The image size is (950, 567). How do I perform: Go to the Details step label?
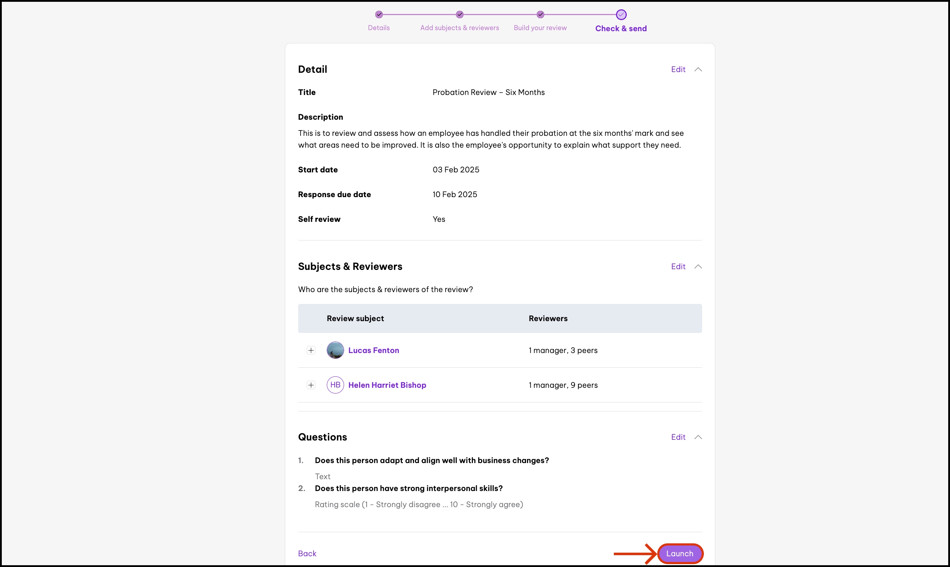pos(378,28)
